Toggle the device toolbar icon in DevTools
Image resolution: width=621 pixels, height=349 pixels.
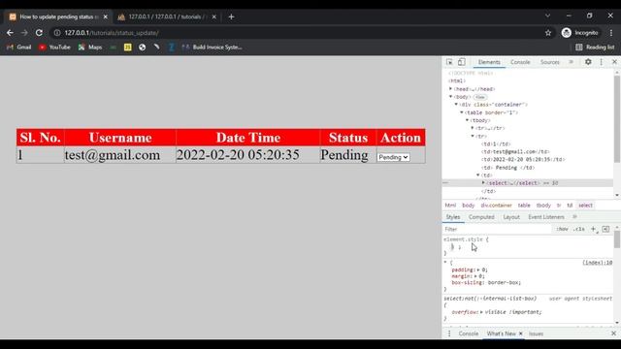(462, 62)
